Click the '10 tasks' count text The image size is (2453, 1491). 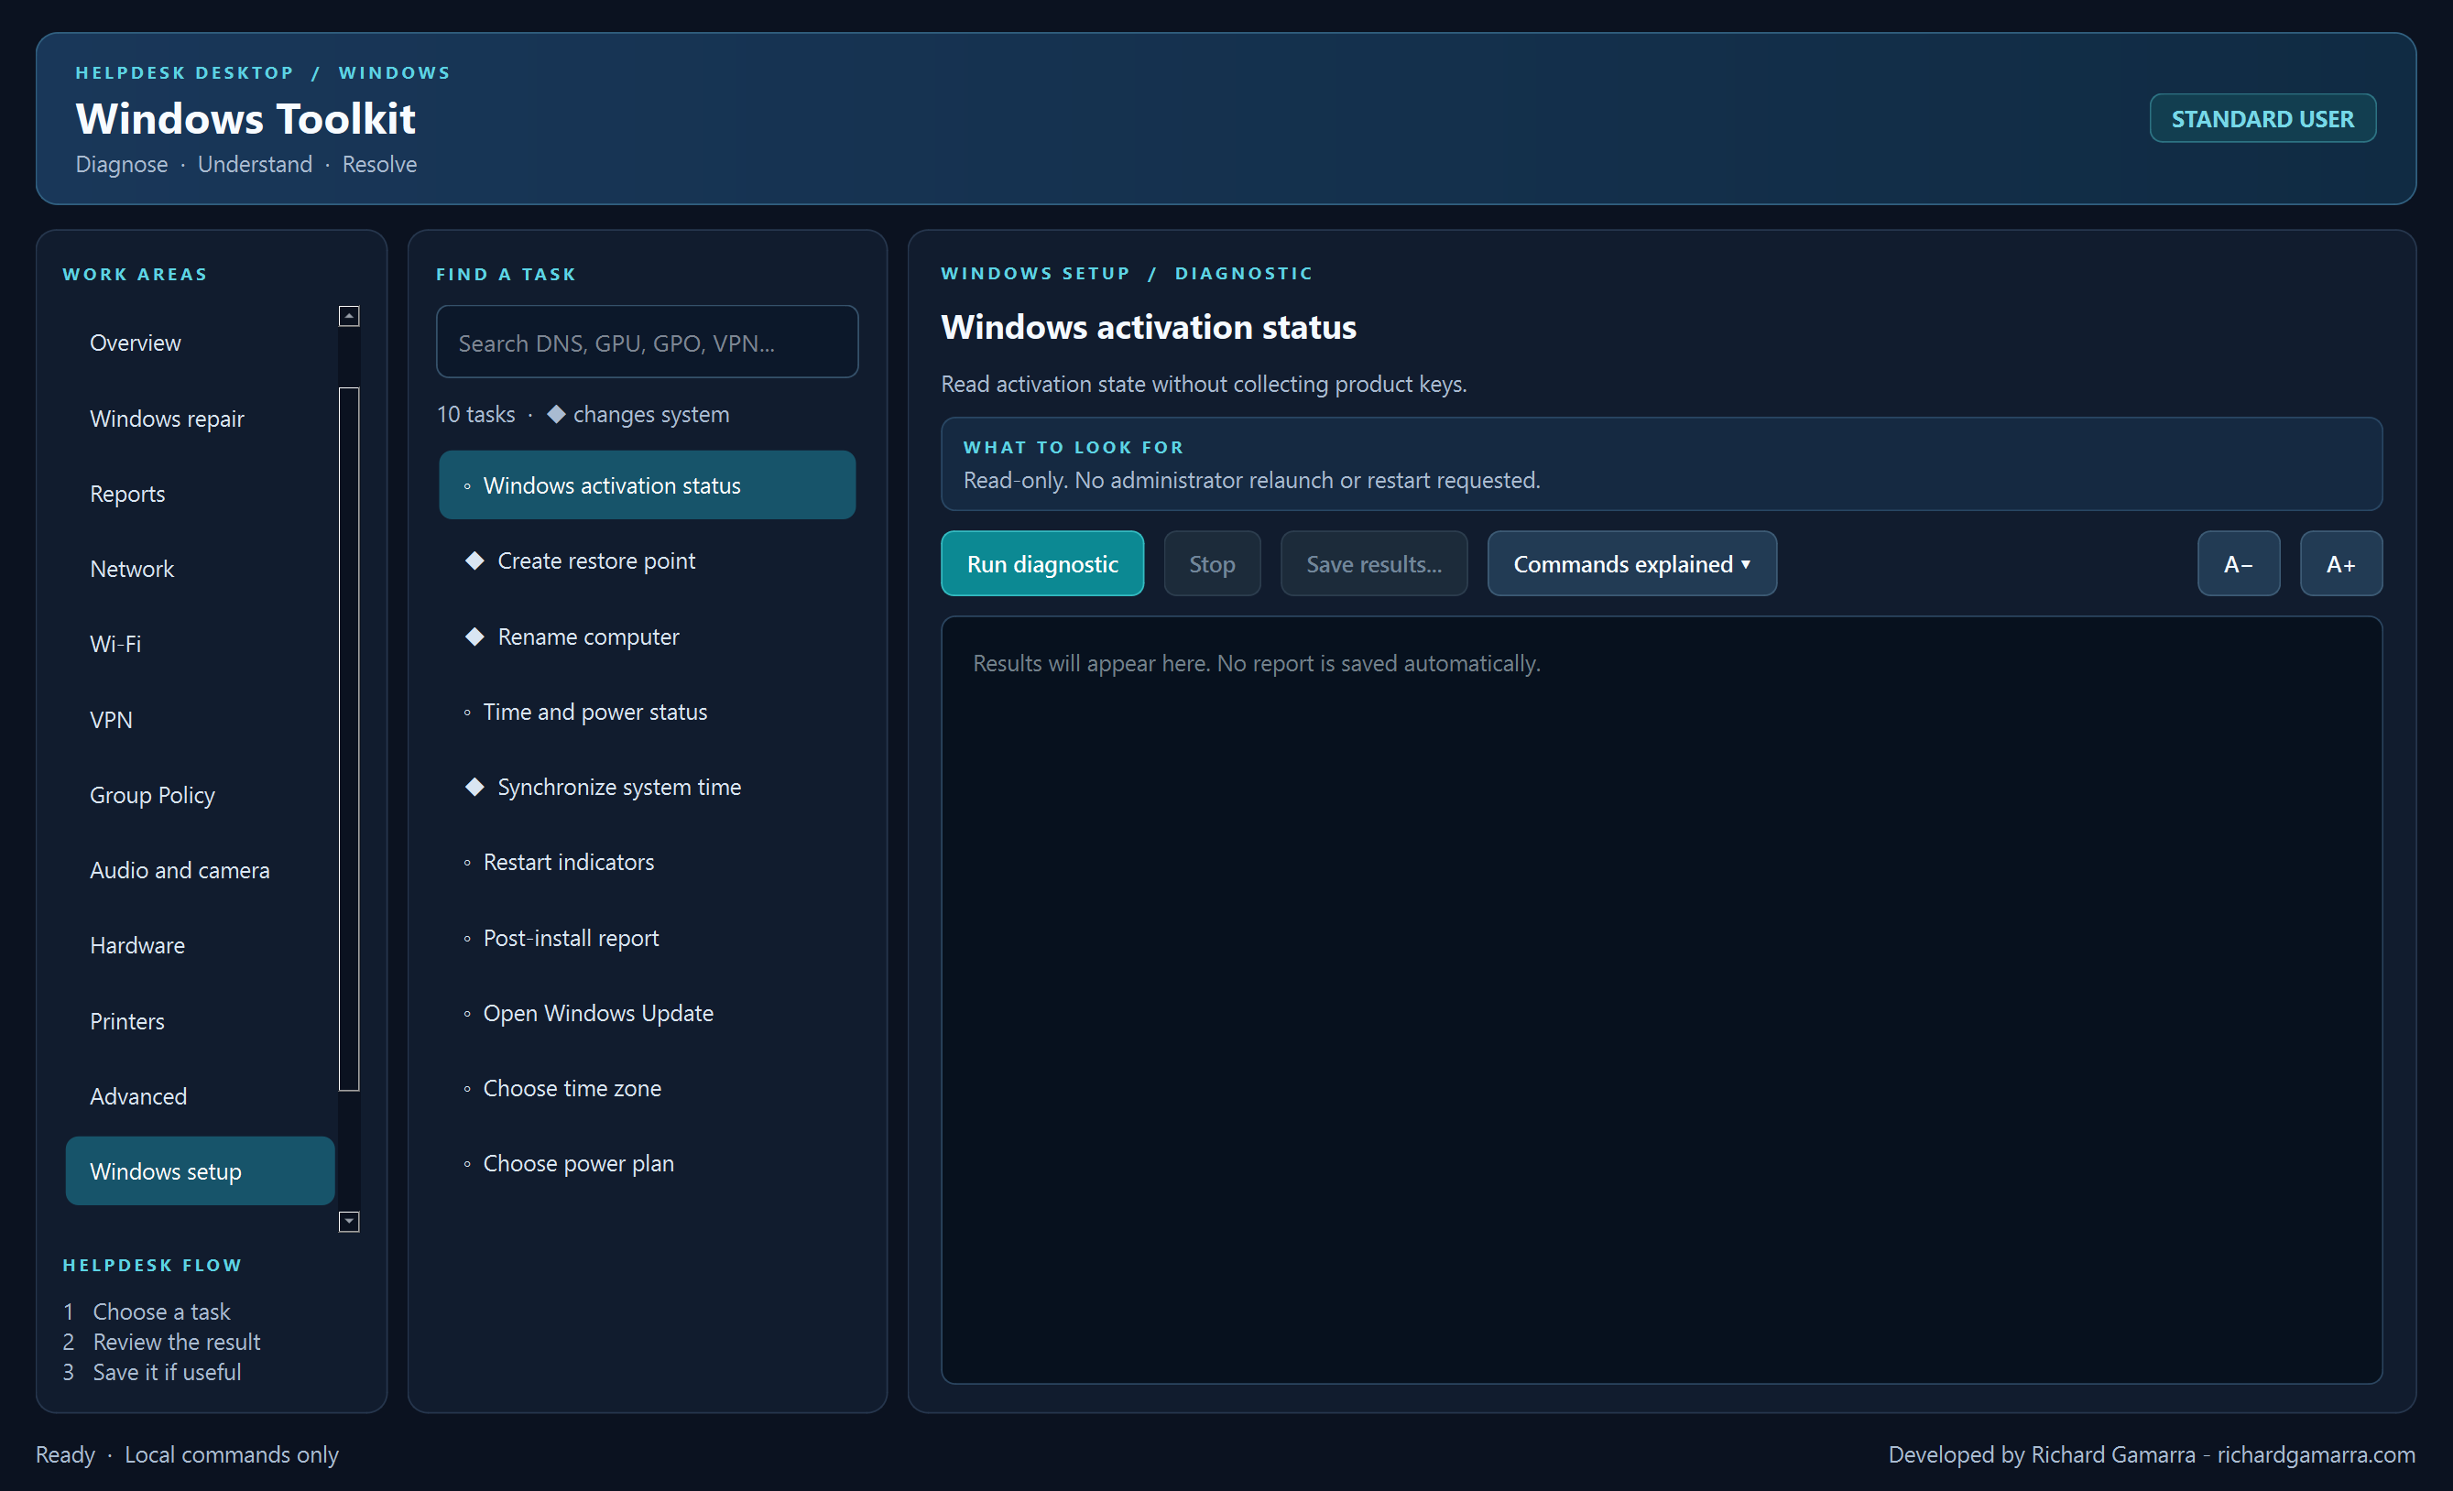point(476,414)
